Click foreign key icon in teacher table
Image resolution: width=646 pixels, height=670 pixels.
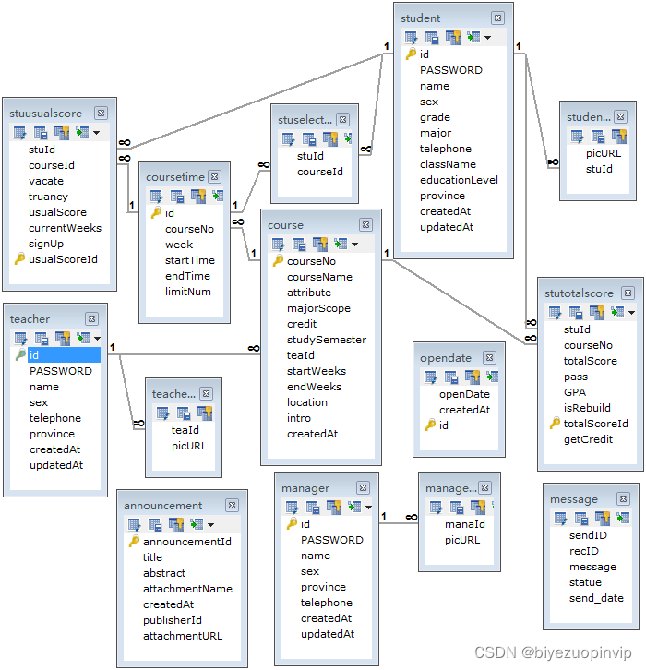[x=63, y=339]
